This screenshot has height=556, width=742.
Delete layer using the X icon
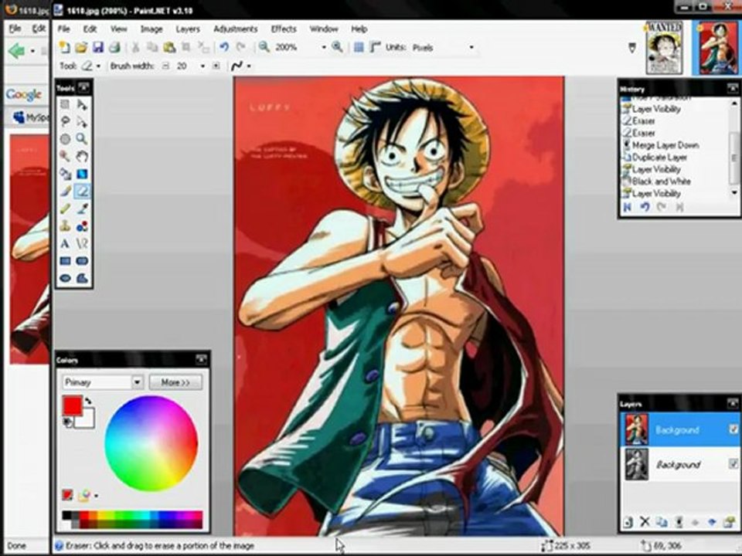[x=645, y=522]
